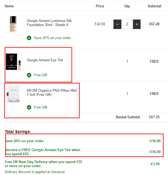Open Giorgio Armani Luminous Silk Foundation product link

tap(49, 23)
